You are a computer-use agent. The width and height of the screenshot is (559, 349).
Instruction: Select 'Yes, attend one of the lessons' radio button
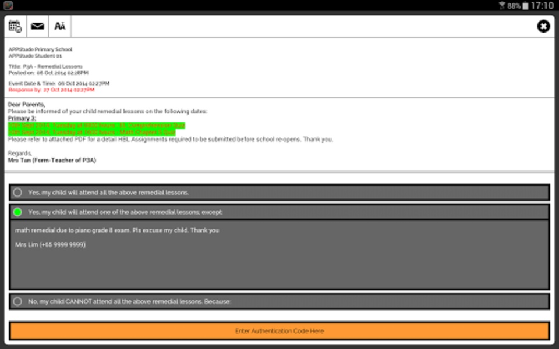17,212
